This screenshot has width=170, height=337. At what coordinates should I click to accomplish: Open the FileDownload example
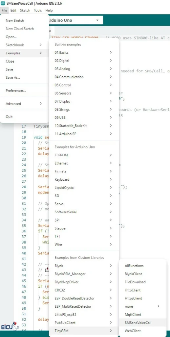click(x=142, y=282)
